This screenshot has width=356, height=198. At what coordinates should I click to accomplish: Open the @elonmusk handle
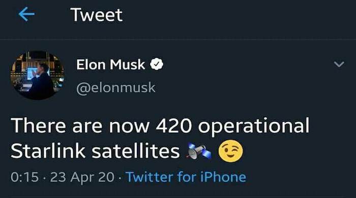tap(116, 88)
